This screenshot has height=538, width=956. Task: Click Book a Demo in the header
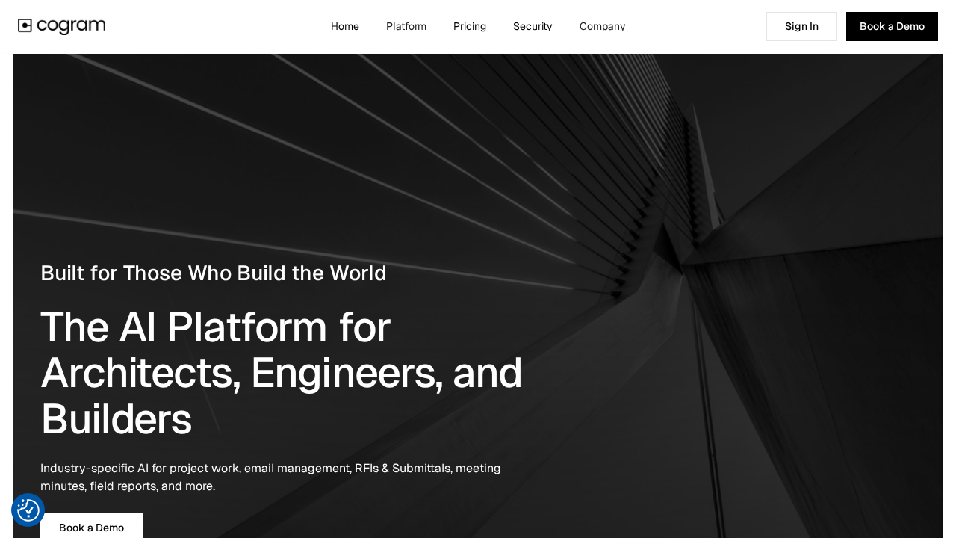tap(892, 26)
